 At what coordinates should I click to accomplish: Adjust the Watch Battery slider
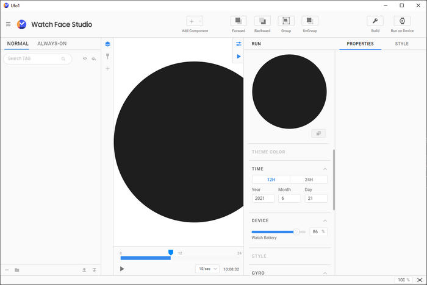[x=296, y=231]
